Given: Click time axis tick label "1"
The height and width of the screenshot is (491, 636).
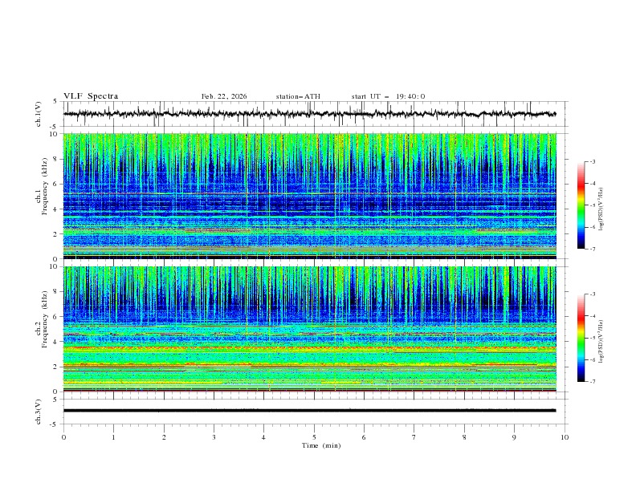Looking at the screenshot, I should pos(114,437).
